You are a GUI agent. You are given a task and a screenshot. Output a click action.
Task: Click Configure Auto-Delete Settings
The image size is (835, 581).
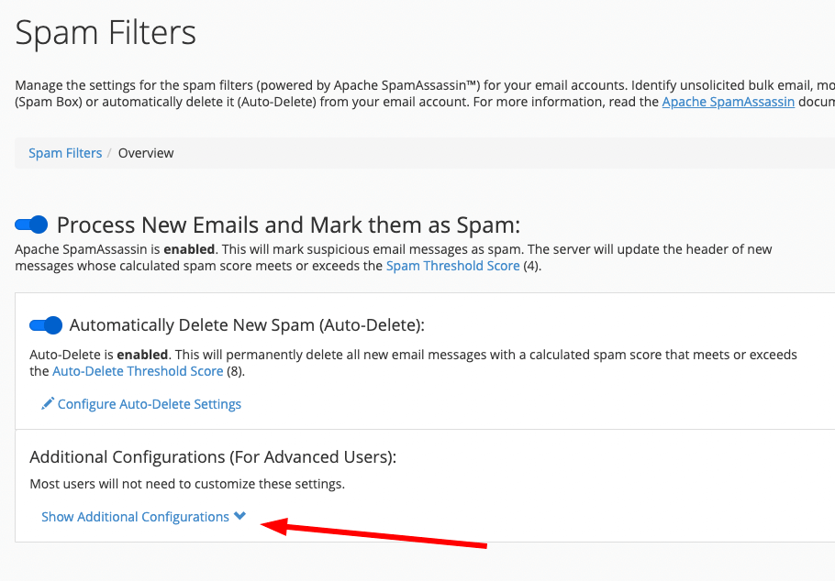(149, 403)
